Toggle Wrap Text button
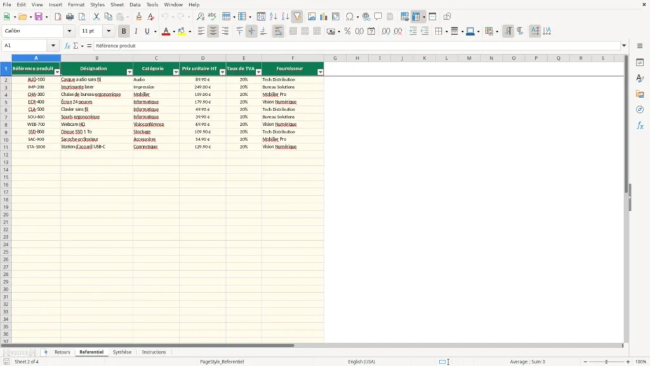The height and width of the screenshot is (366, 650). pyautogui.click(x=278, y=31)
